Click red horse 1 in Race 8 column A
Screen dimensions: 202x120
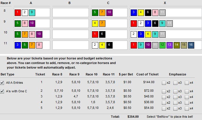(x=17, y=13)
